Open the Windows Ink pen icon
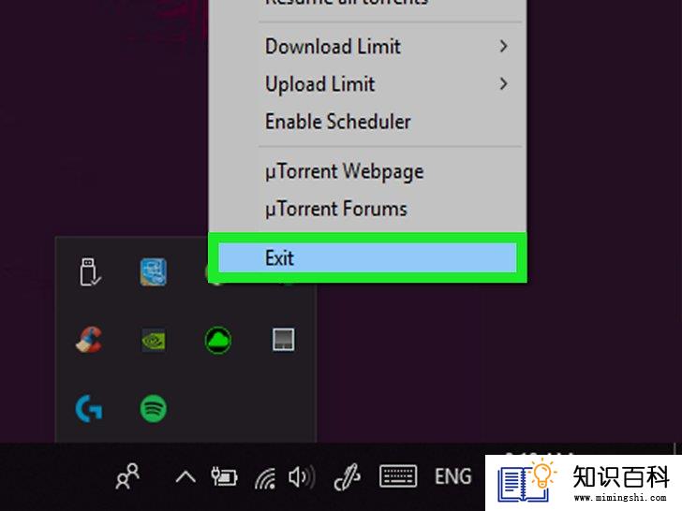682x511 pixels. coord(347,476)
